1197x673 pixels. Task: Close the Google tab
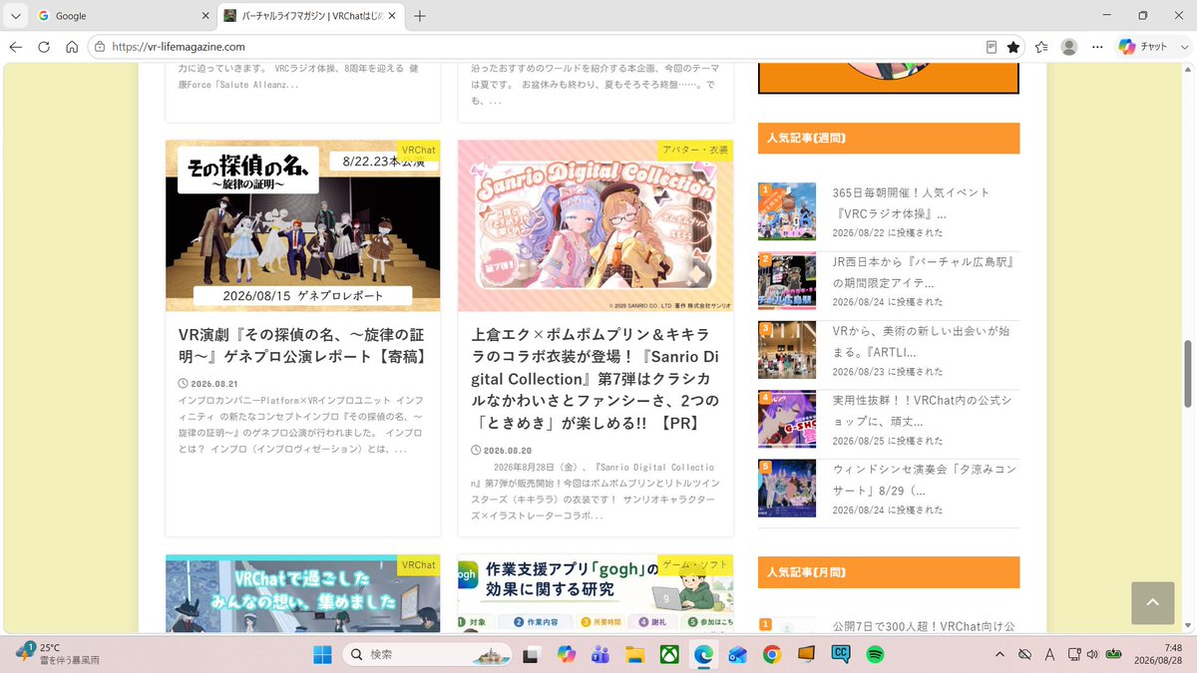coord(204,16)
